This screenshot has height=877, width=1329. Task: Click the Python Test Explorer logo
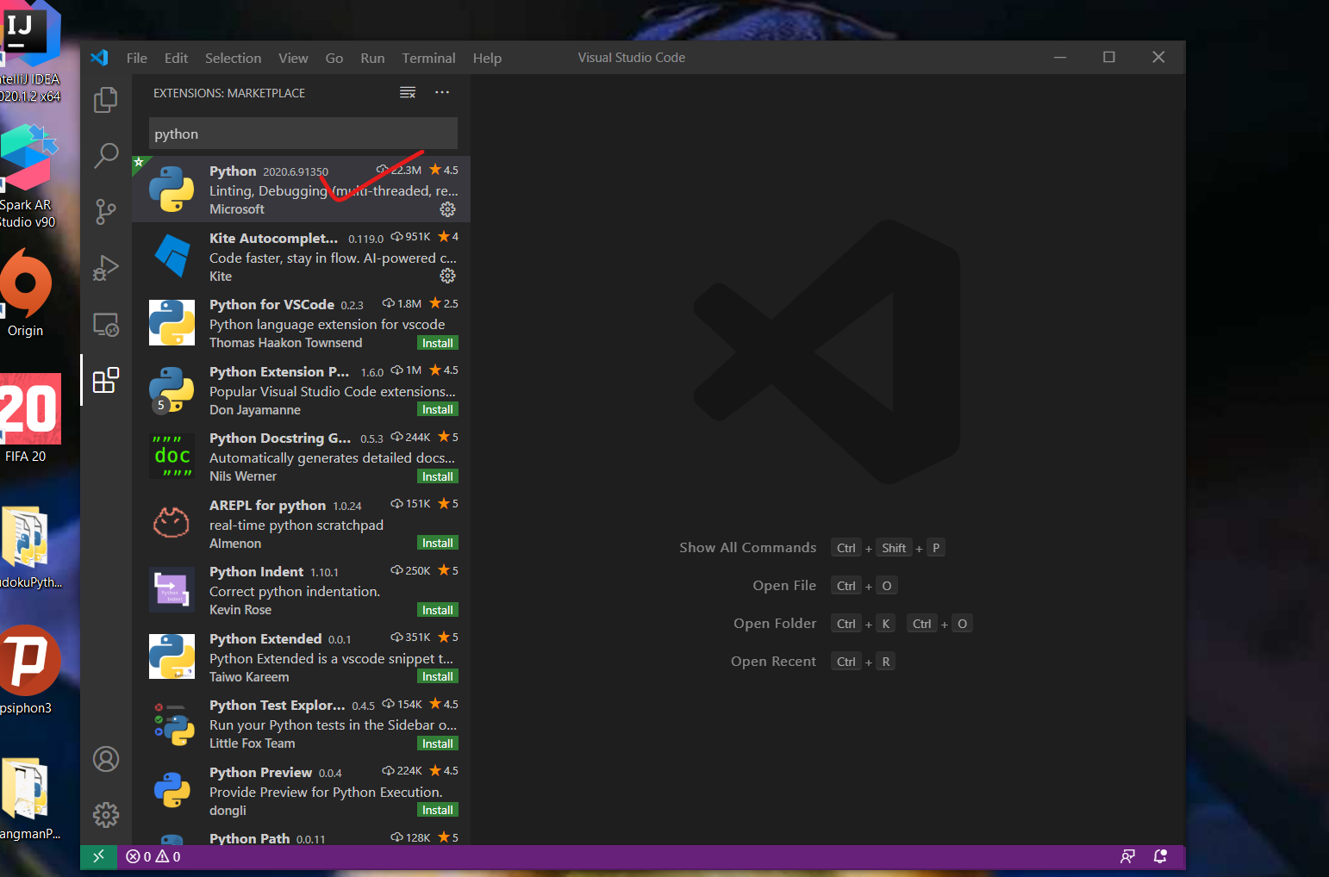tap(173, 724)
